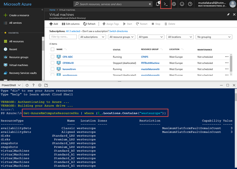Open the FRTBothMachine resource group link
237x169 pixels.
click(150, 63)
